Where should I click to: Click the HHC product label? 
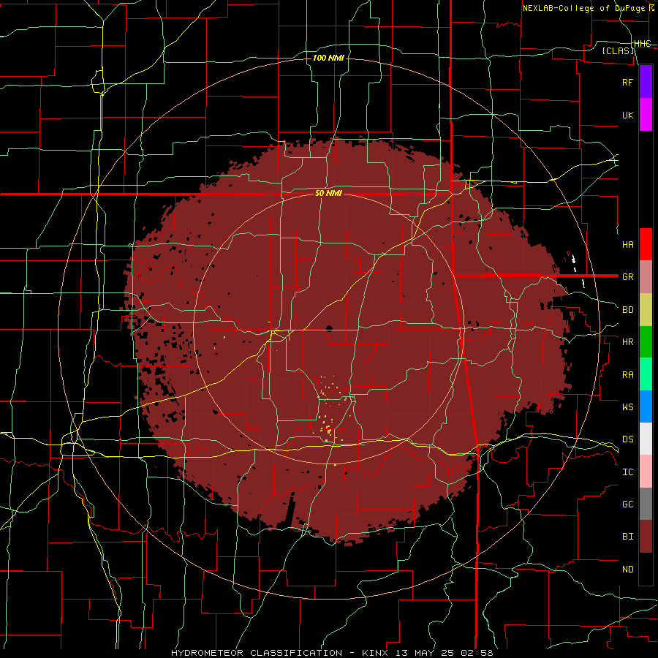[643, 44]
